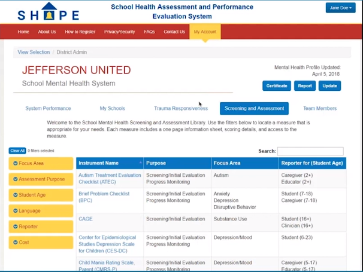Click the Update button
The width and height of the screenshot is (363, 272).
pos(329,85)
